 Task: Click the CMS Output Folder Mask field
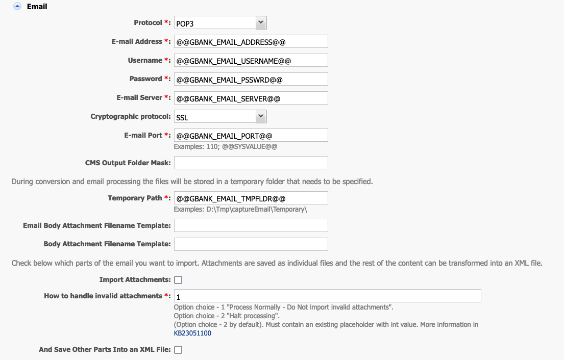(251, 163)
